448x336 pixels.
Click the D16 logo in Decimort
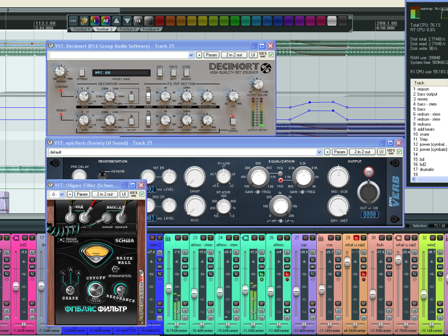point(266,68)
